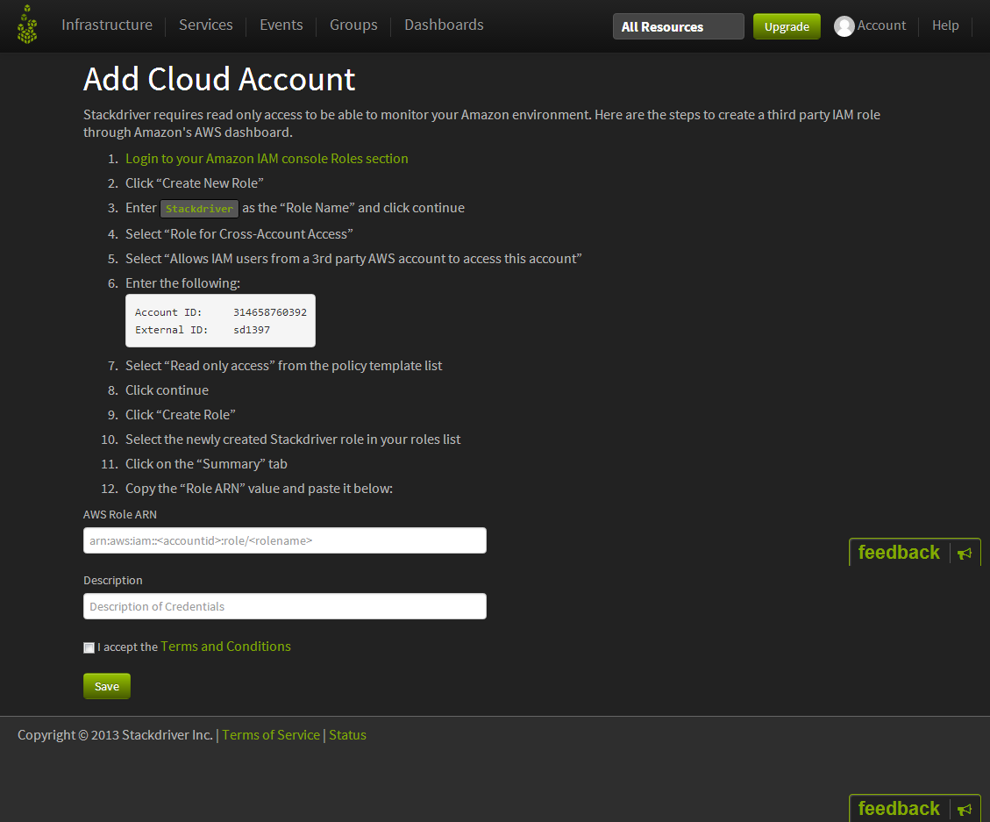The height and width of the screenshot is (822, 990).
Task: Open the upper feedback tab text
Action: 899,552
